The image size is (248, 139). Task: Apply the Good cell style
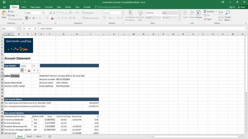(x=153, y=18)
